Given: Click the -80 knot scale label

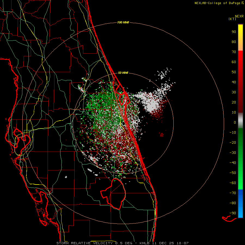Looking at the screenshot, I should coord(233,203).
